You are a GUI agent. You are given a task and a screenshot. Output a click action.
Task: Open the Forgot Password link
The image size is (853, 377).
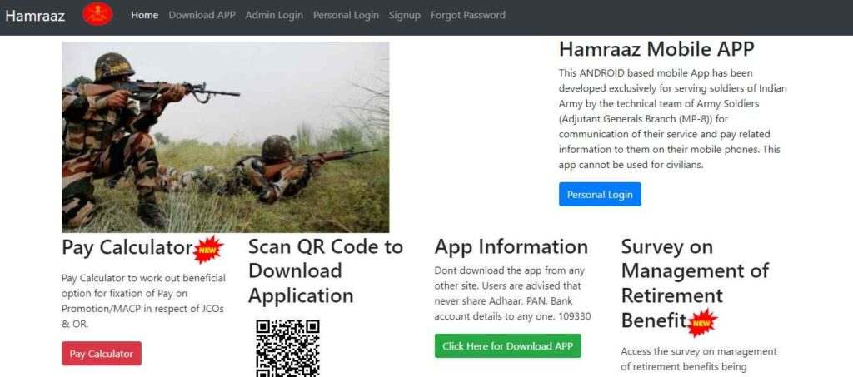[468, 15]
